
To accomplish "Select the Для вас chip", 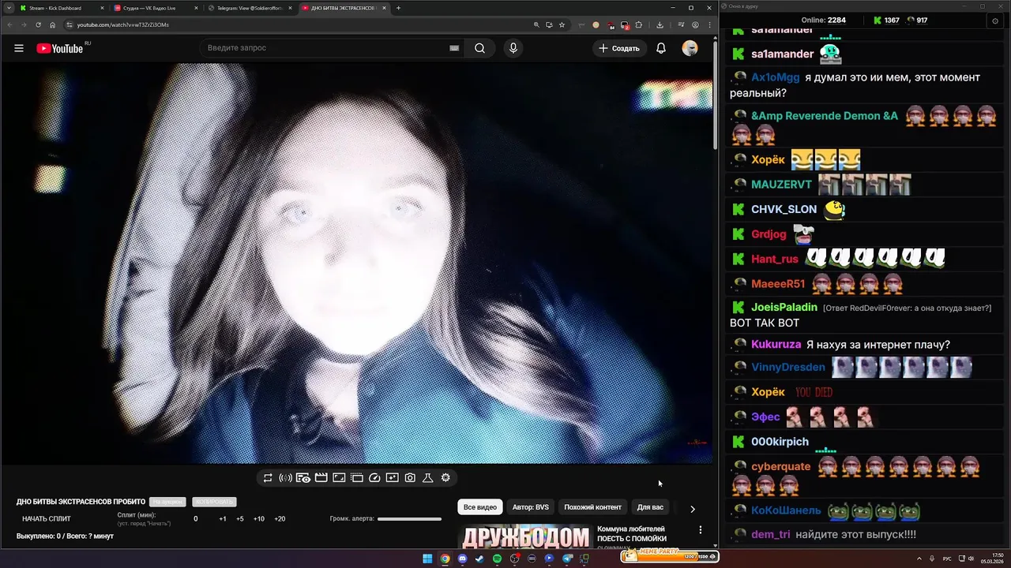I will pyautogui.click(x=650, y=507).
